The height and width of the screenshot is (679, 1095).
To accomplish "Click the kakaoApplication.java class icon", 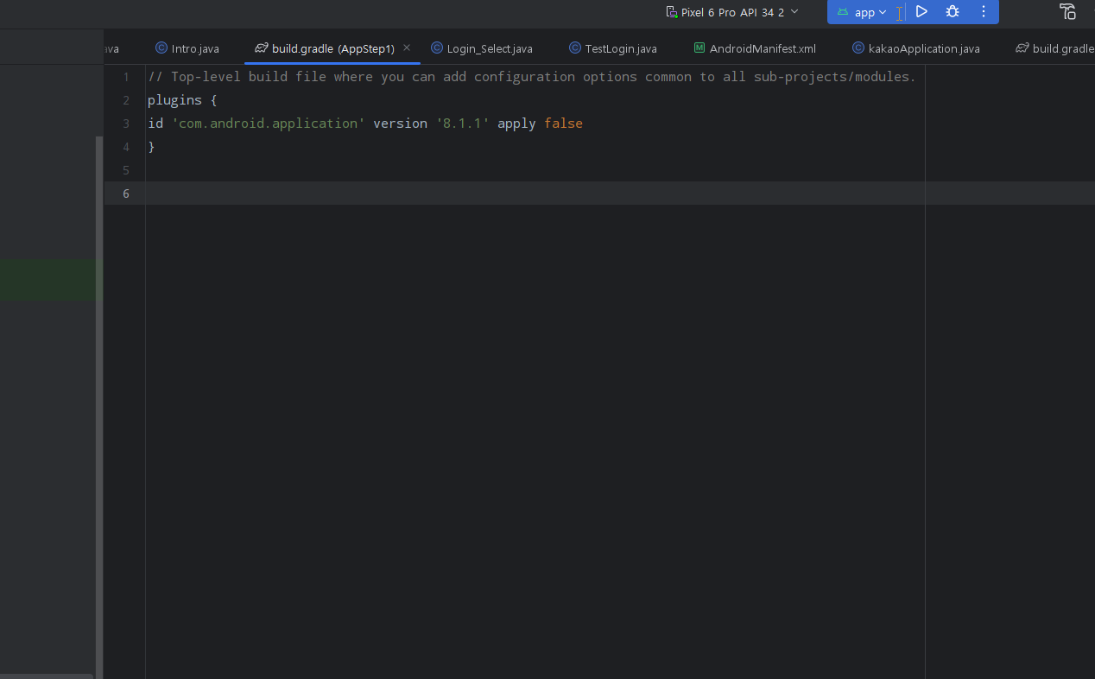I will tap(858, 48).
